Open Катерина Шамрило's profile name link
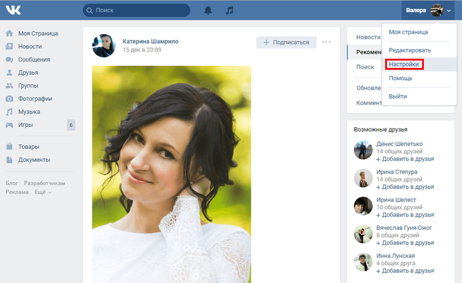Image resolution: width=462 pixels, height=283 pixels. click(x=151, y=41)
